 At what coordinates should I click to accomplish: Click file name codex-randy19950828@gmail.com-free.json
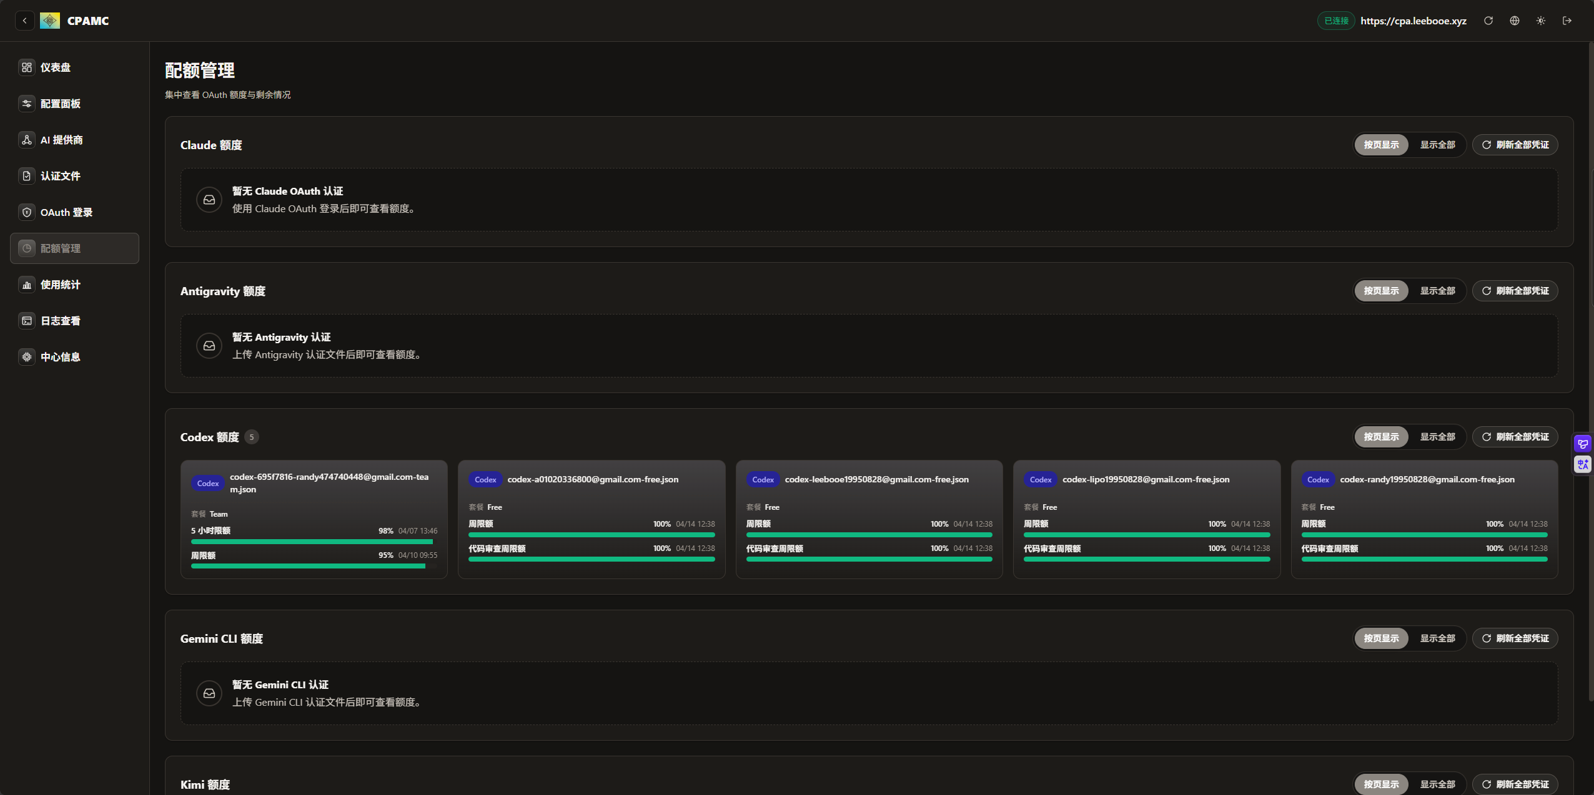click(1427, 480)
